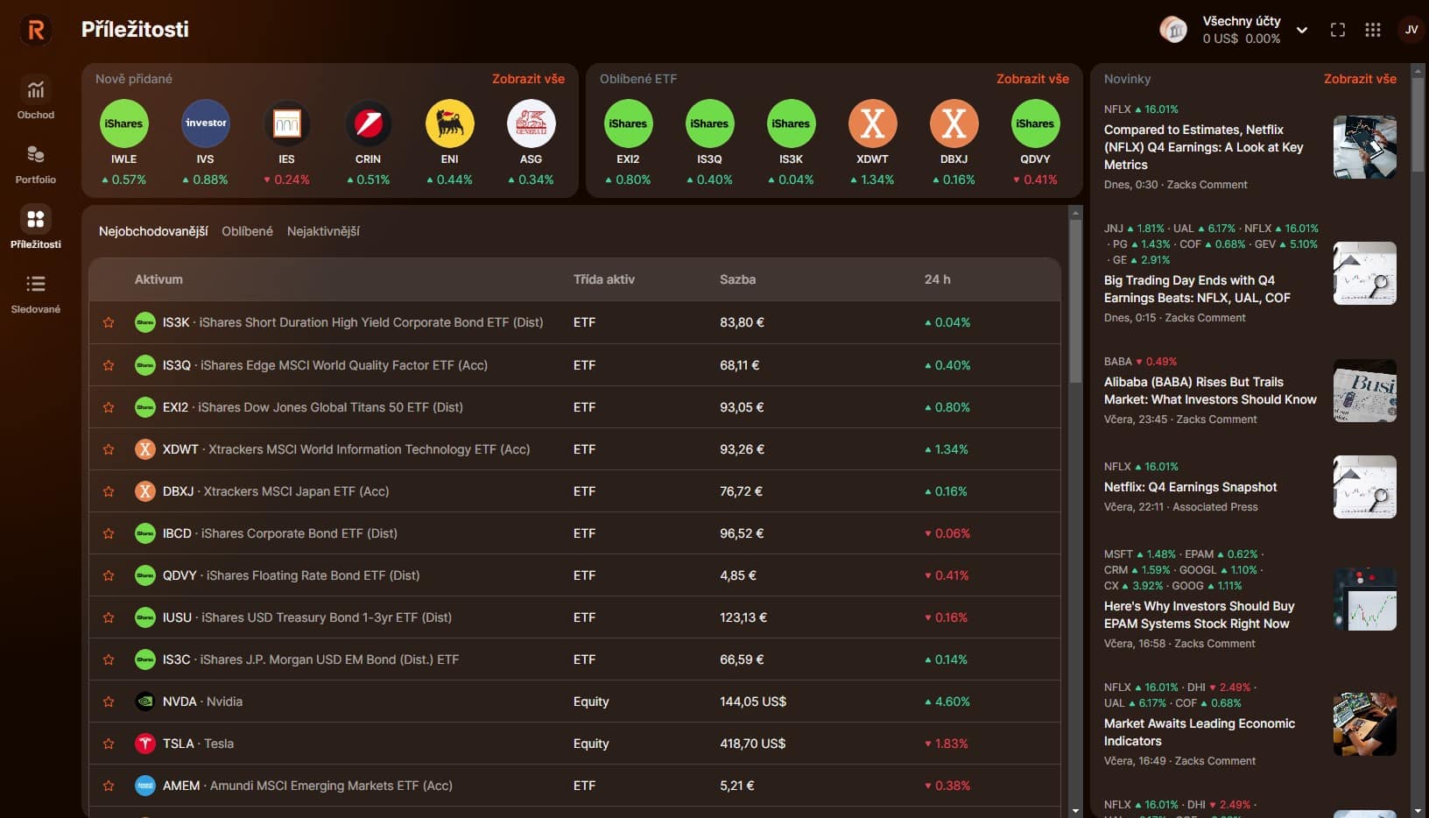Viewport: 1429px width, 818px height.
Task: Click the JV profile avatar
Action: 1411,30
